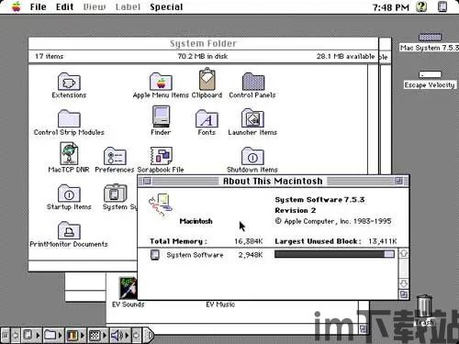Select the MacTCP DNR file icon
This screenshot has height=344, width=459.
69,153
